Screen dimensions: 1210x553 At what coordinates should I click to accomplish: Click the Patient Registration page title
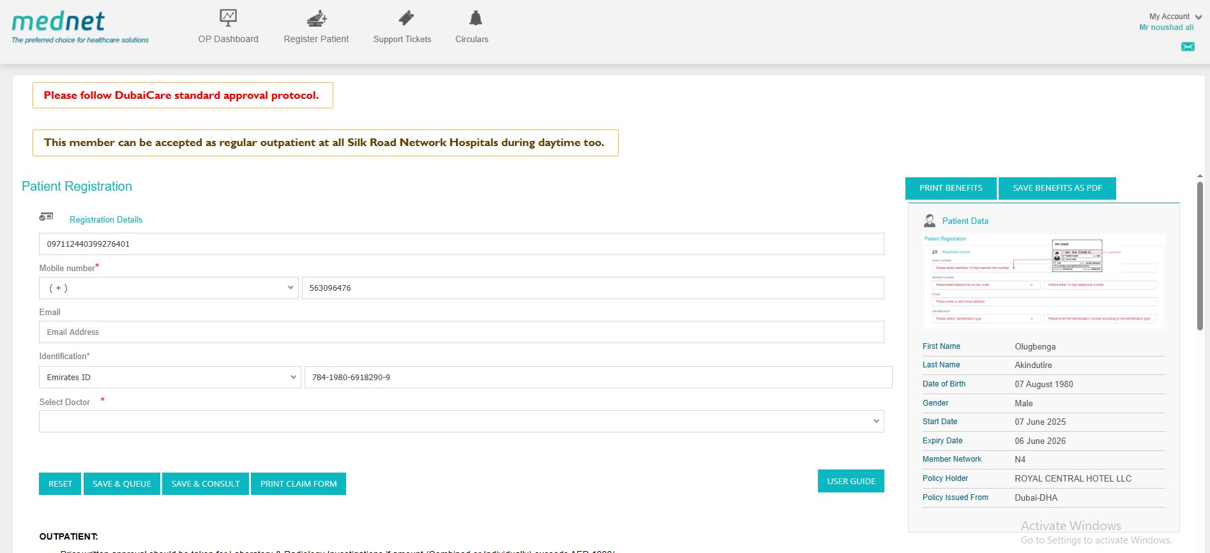77,186
